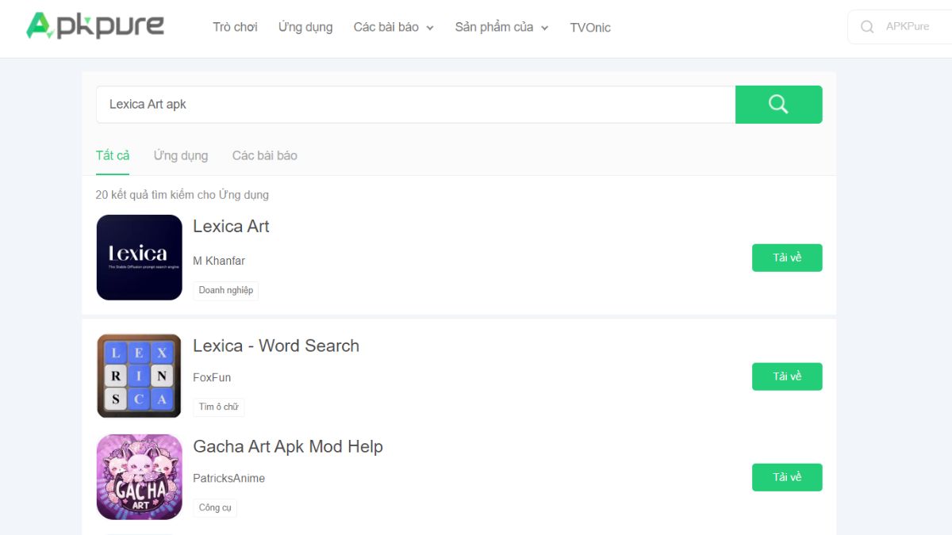Click Tải về for Lexica - Word Search

pyautogui.click(x=786, y=376)
